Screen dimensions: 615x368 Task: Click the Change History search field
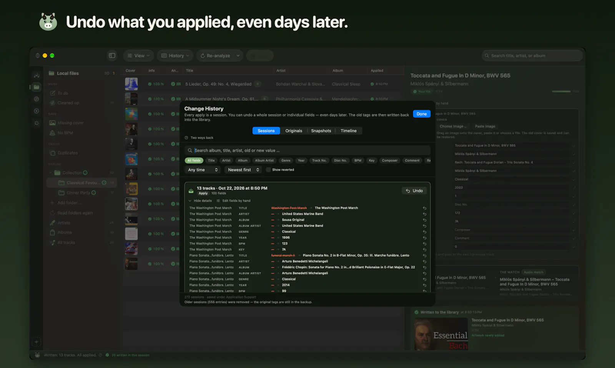coord(307,150)
